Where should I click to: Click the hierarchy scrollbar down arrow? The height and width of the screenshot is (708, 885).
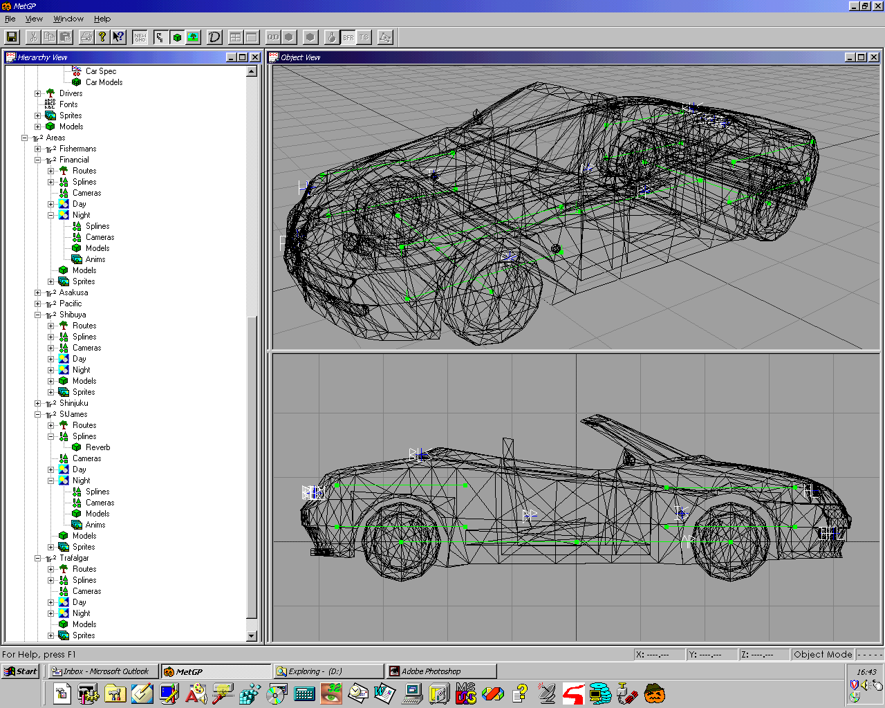click(252, 635)
